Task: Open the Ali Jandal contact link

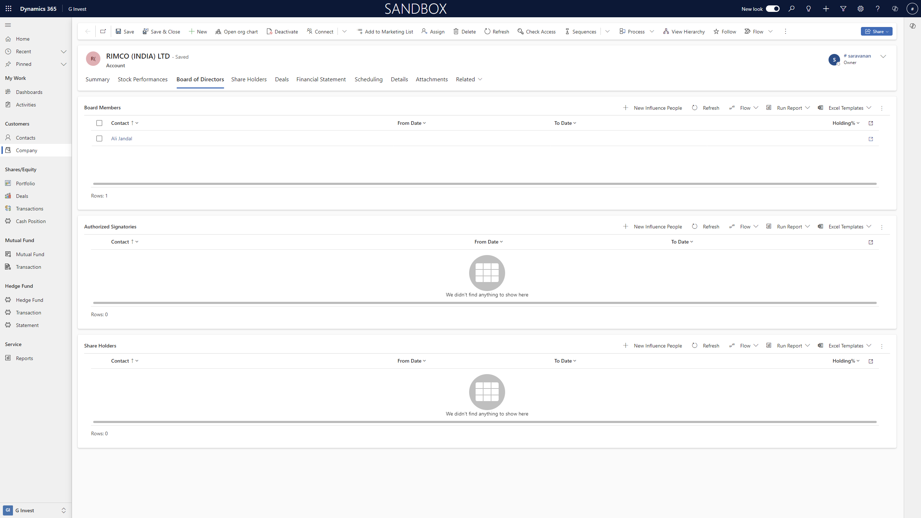Action: pyautogui.click(x=122, y=138)
